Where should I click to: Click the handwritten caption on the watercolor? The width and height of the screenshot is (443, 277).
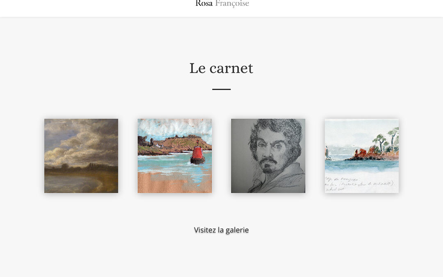click(x=359, y=184)
